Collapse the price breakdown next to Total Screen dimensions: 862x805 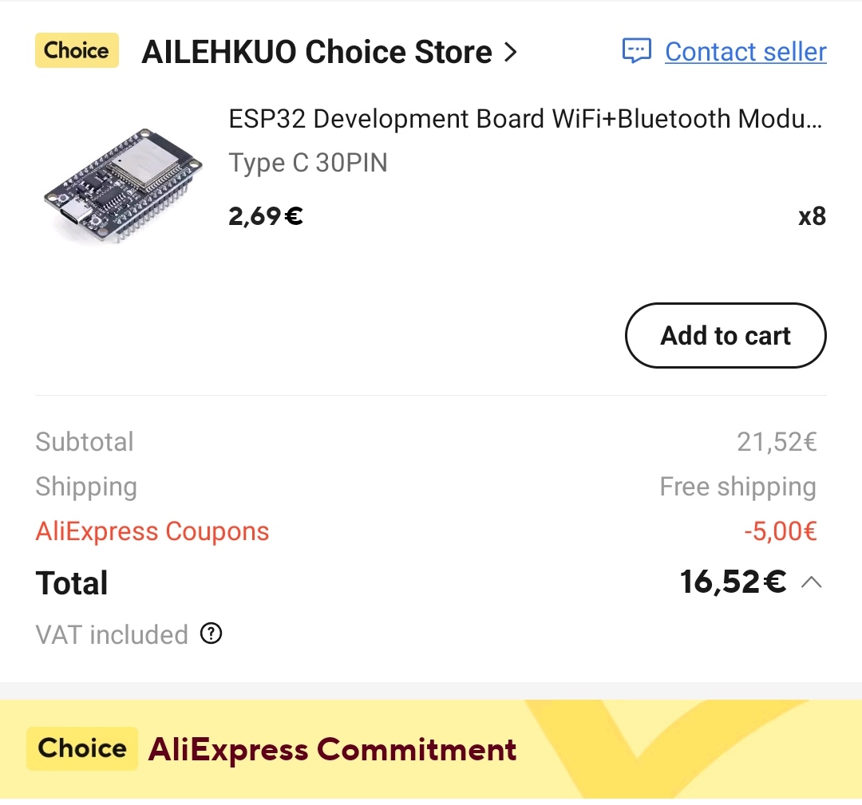(x=811, y=582)
